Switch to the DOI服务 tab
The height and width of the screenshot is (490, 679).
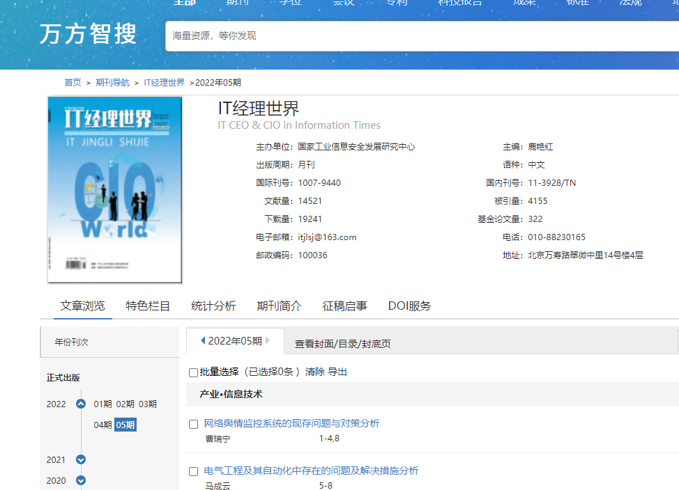pyautogui.click(x=410, y=306)
